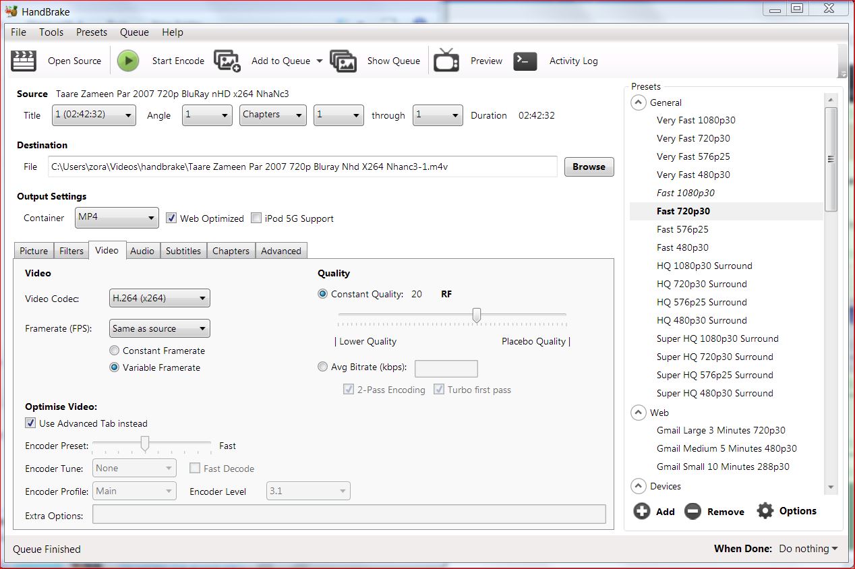This screenshot has width=855, height=569.
Task: Select the Very Fast 1080p30 preset
Action: [x=696, y=120]
